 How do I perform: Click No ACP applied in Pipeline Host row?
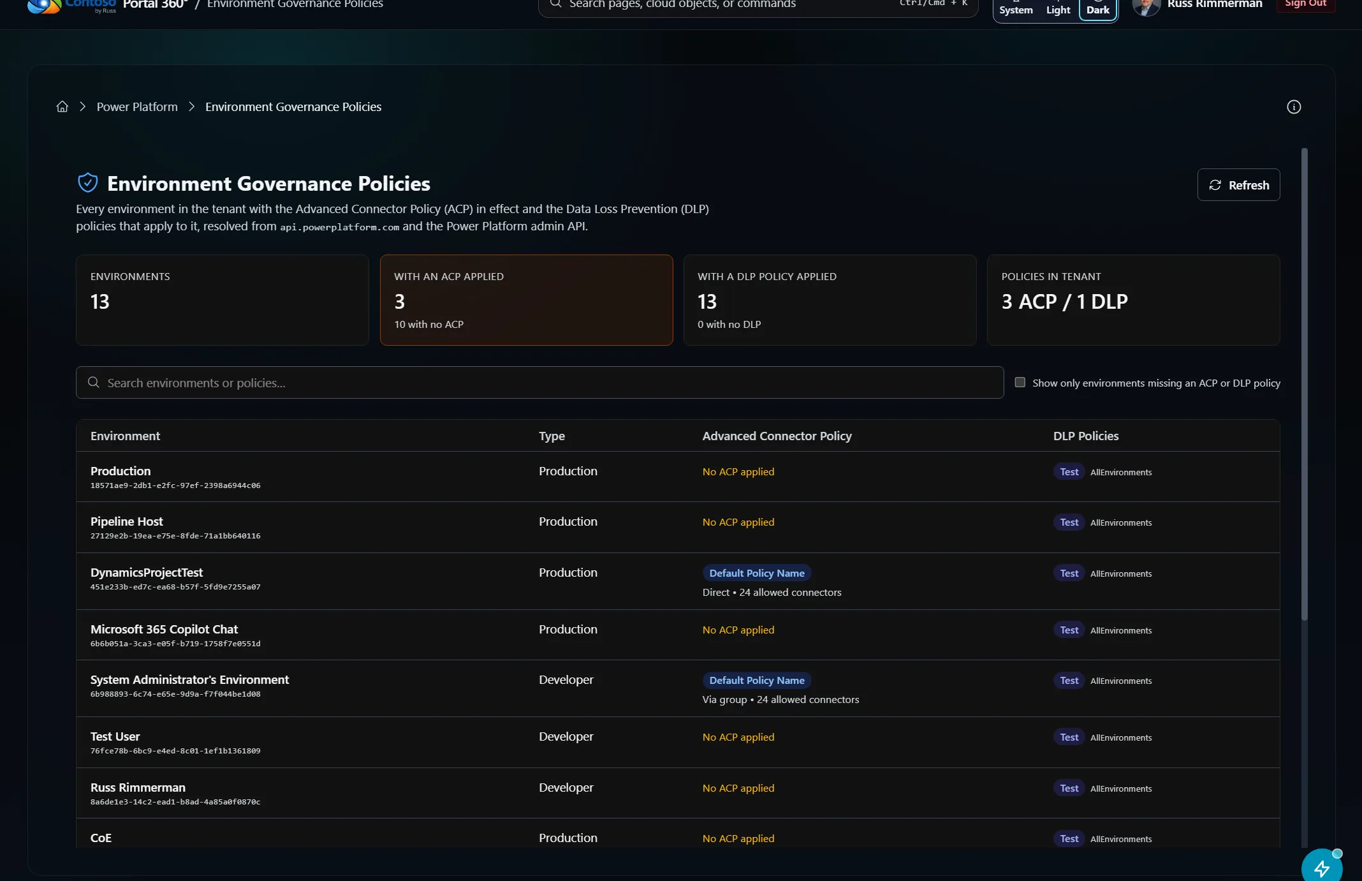click(x=738, y=522)
